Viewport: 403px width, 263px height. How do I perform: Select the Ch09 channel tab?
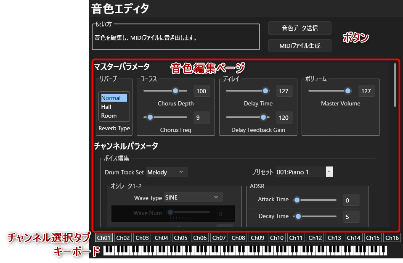(257, 238)
